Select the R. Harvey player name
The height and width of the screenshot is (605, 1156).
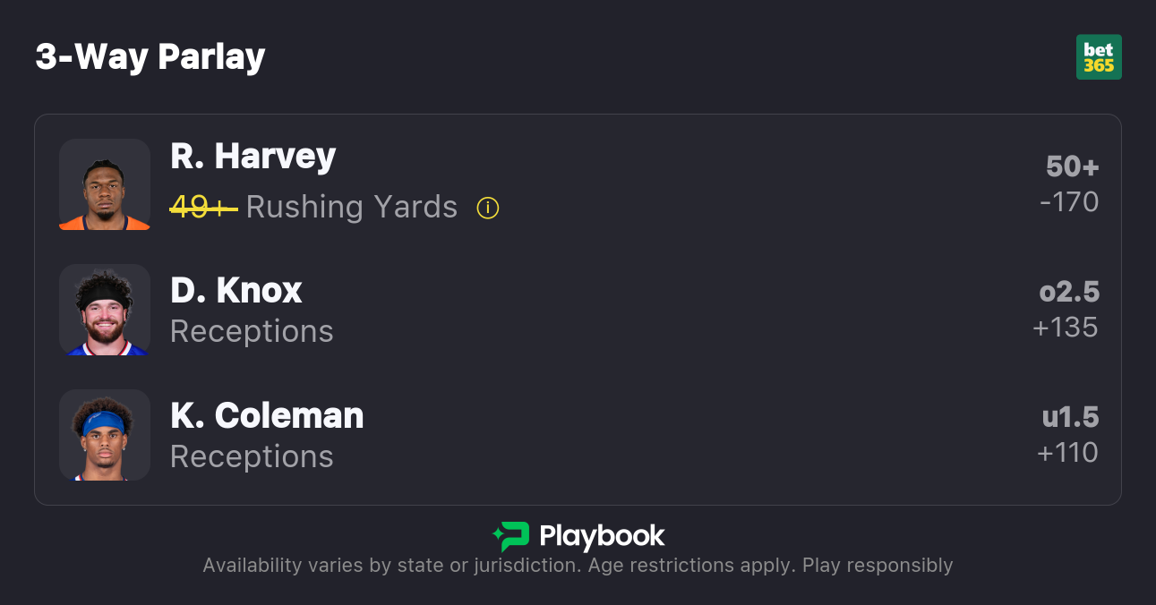click(x=253, y=157)
